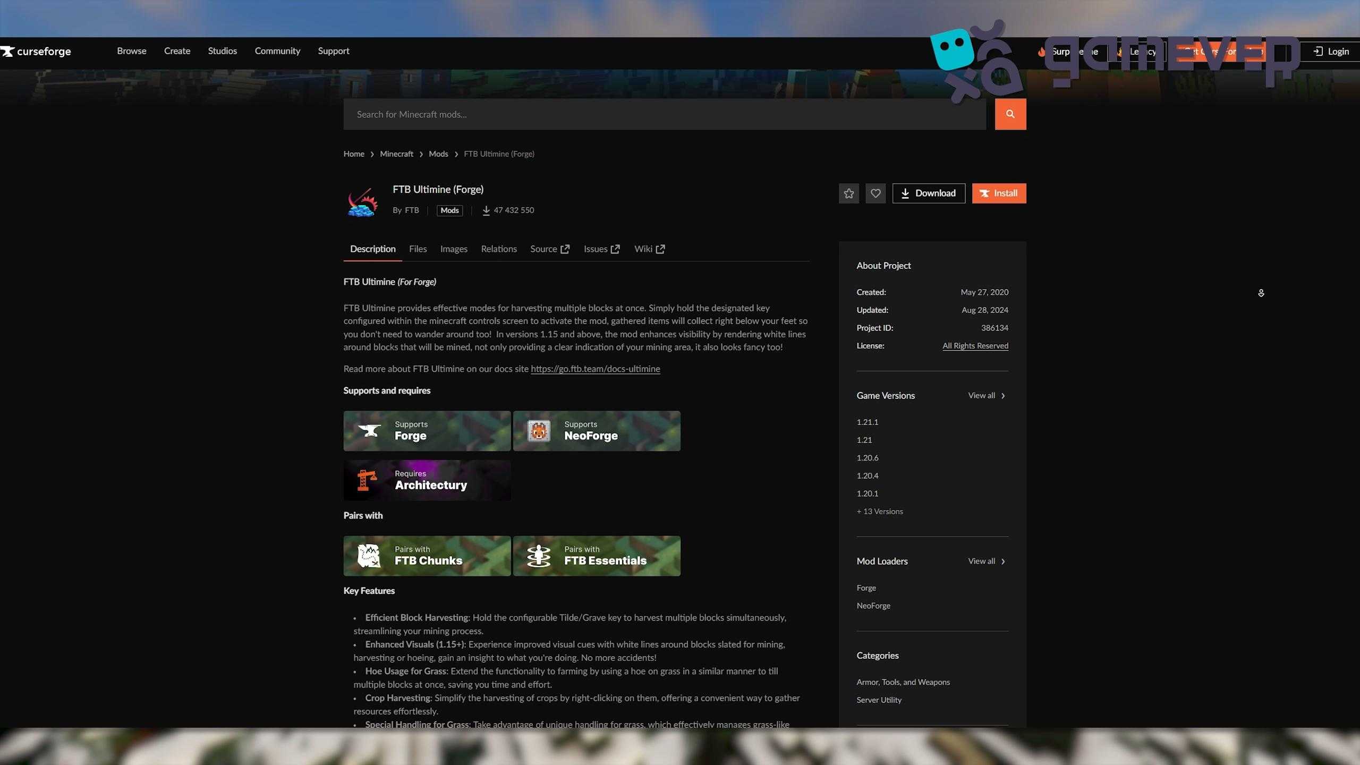Open the Requires Architectury banner
The image size is (1360, 765).
[427, 480]
